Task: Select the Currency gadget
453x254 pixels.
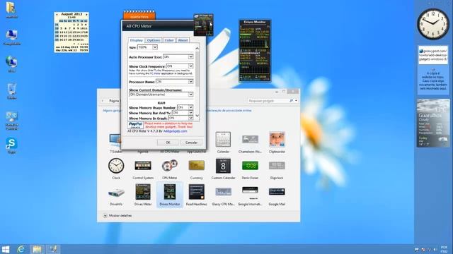Action: tap(197, 169)
